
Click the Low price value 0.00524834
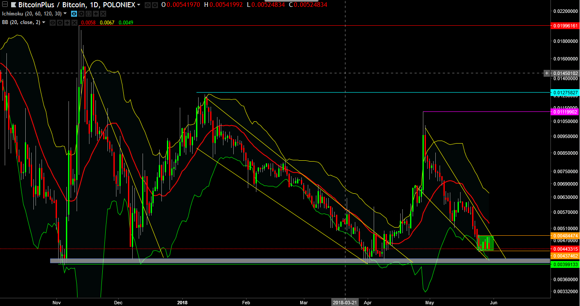point(268,5)
